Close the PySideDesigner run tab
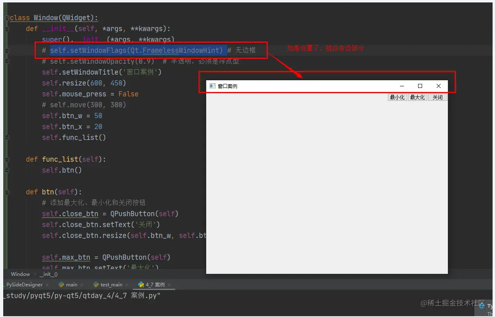The height and width of the screenshot is (317, 495). [47, 285]
